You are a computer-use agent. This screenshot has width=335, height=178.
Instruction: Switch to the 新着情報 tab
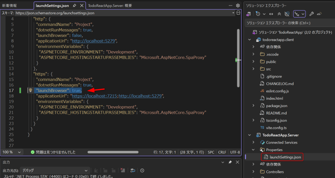(x=9, y=6)
